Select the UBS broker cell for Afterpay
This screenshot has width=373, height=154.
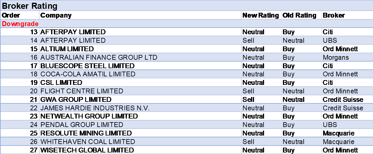pos(330,41)
